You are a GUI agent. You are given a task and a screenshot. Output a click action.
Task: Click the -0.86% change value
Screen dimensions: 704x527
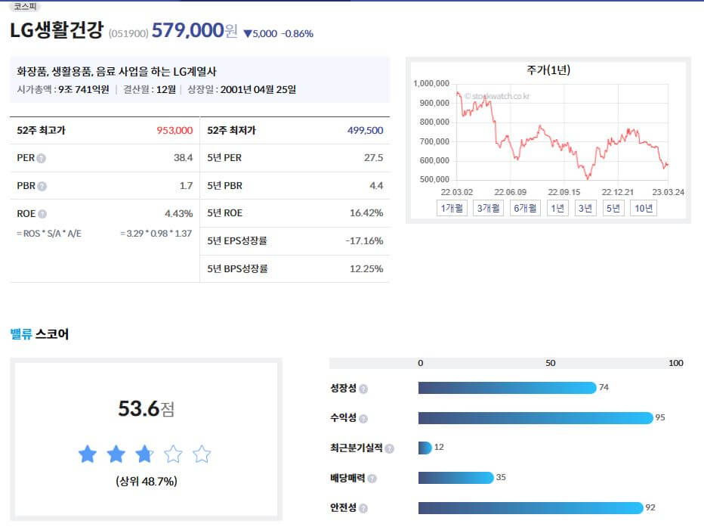pos(297,34)
